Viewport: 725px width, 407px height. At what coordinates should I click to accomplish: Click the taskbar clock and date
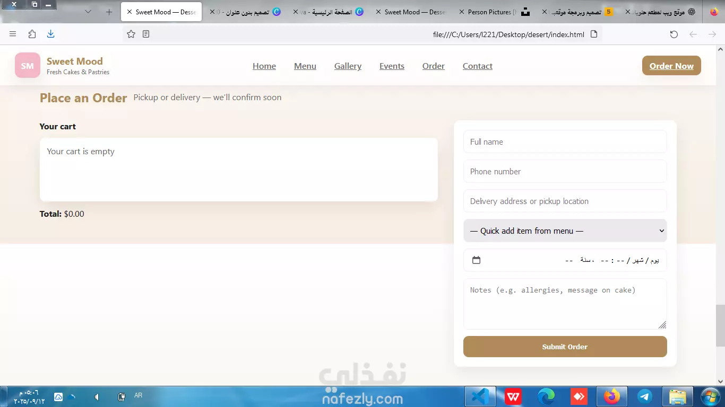29,397
